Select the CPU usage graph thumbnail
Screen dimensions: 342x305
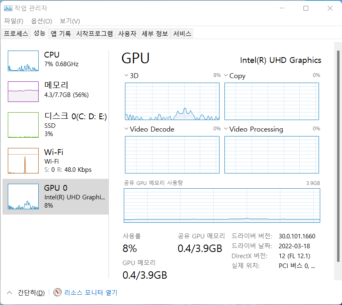point(23,61)
